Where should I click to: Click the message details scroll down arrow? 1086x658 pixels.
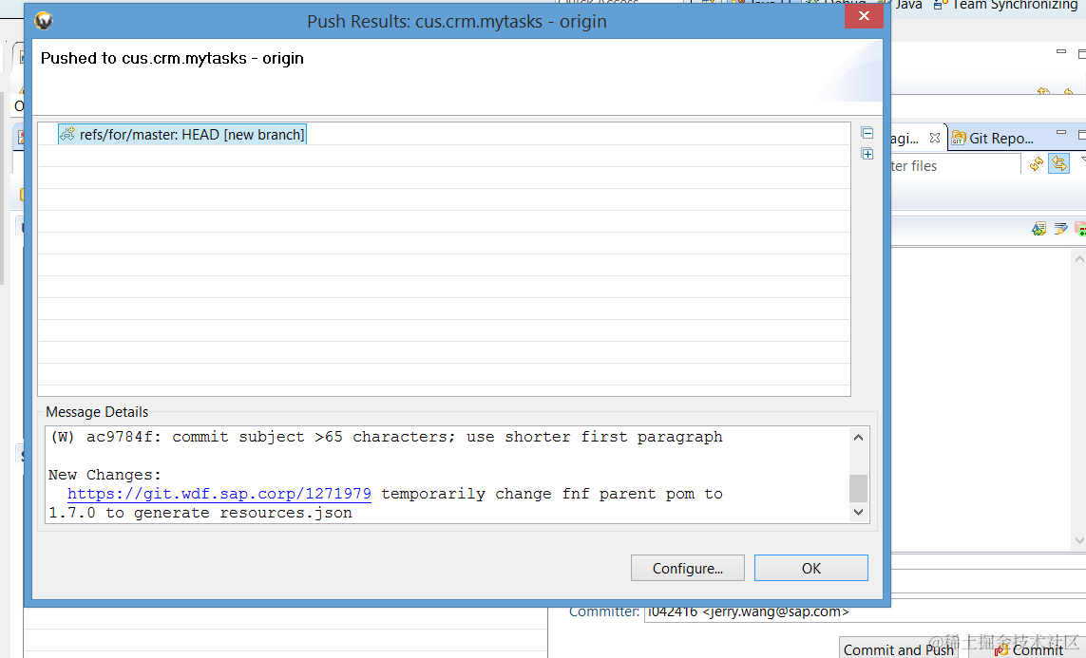[x=858, y=512]
